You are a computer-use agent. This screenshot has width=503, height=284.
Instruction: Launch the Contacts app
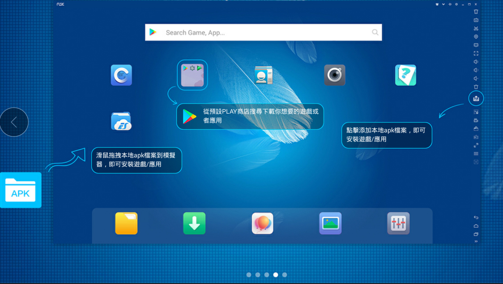[x=263, y=75]
